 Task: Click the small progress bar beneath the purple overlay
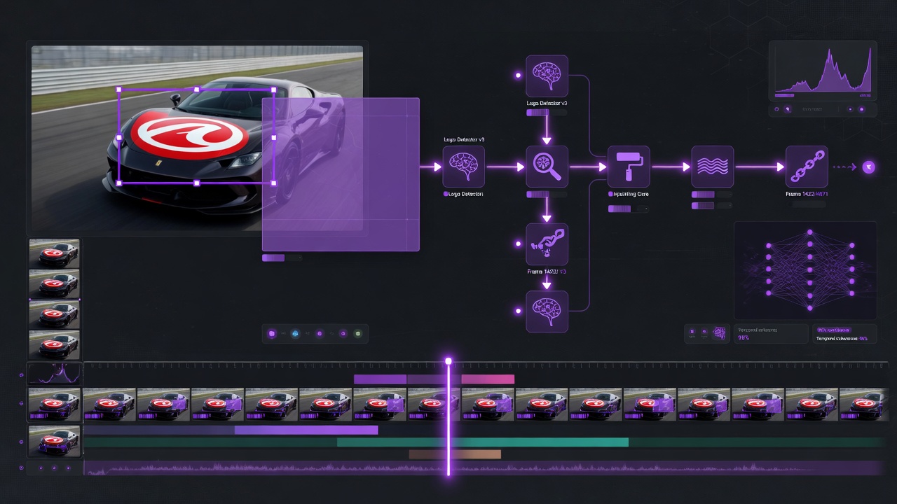click(x=282, y=258)
